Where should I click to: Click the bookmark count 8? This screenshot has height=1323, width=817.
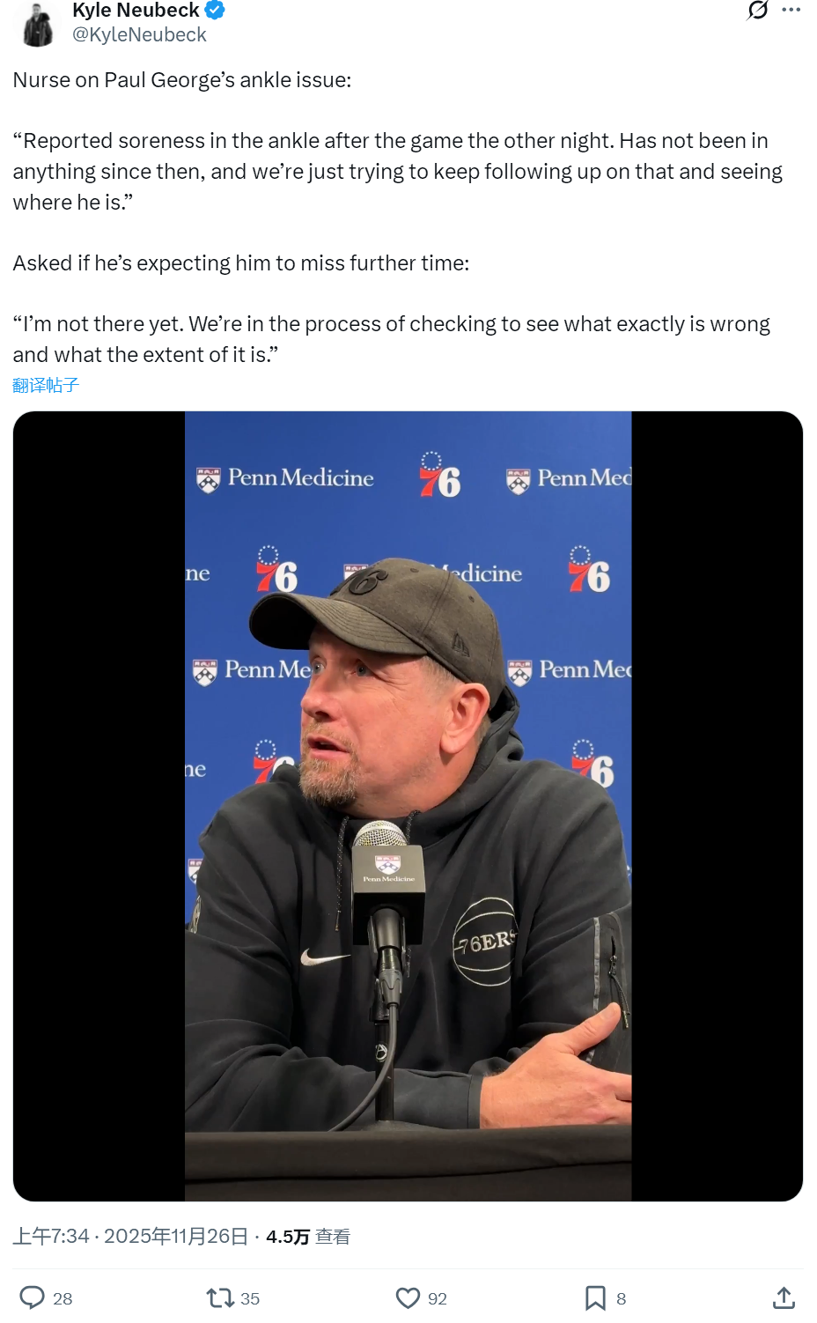tap(622, 1298)
